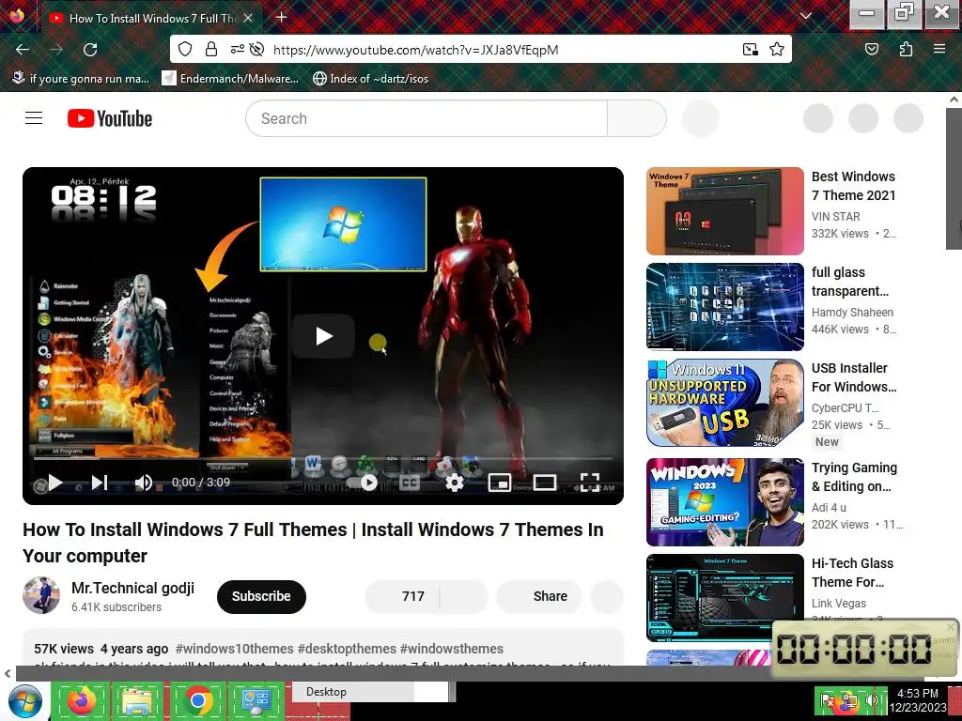This screenshot has height=721, width=962.
Task: Open the video settings gear
Action: tap(454, 483)
